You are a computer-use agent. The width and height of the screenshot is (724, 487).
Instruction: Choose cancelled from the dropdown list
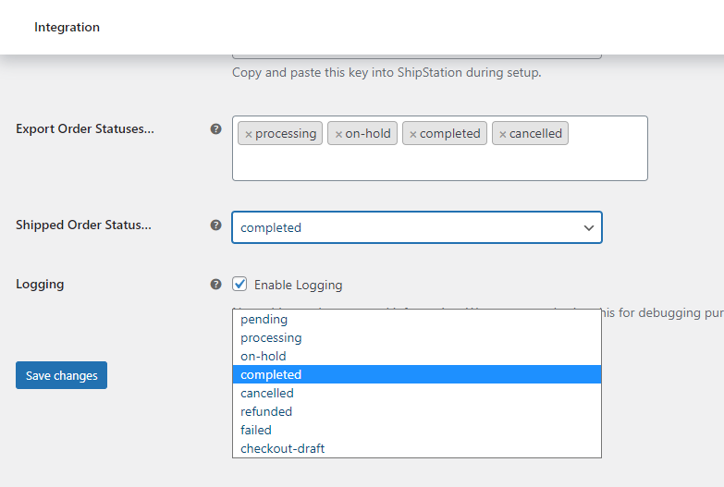[x=267, y=394]
